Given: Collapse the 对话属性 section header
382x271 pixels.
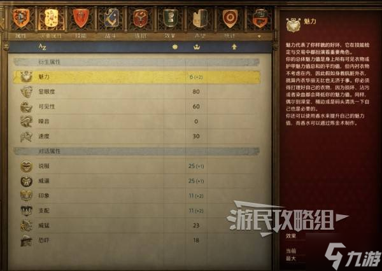Looking at the screenshot, I should (x=136, y=151).
